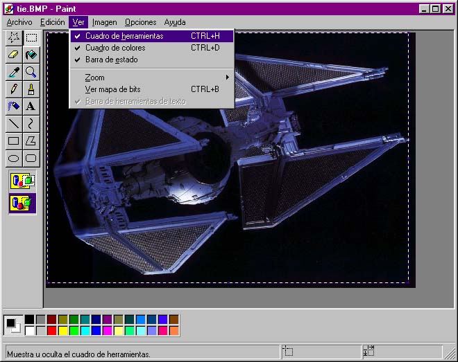The image size is (458, 362).
Task: Choose the bright red swatch
Action: coord(52,331)
